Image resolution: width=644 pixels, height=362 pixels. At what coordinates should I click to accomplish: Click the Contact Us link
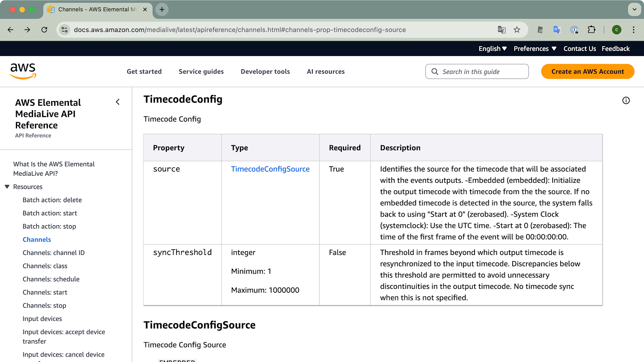point(580,49)
